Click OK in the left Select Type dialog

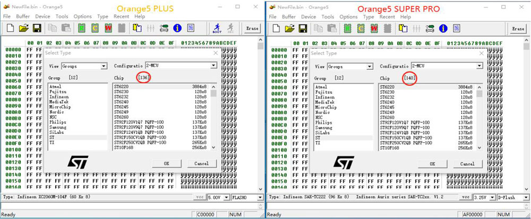click(166, 163)
